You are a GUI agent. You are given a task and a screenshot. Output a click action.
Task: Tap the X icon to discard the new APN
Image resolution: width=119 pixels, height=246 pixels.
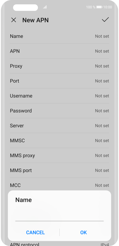point(14,20)
